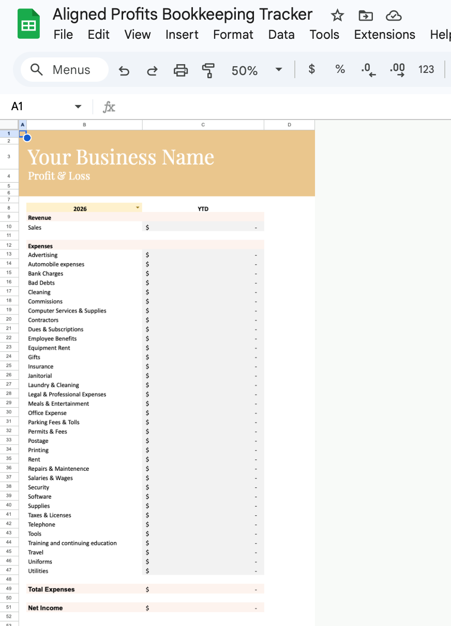Expand the Name box dropdown arrow
Image resolution: width=451 pixels, height=626 pixels.
[x=78, y=107]
